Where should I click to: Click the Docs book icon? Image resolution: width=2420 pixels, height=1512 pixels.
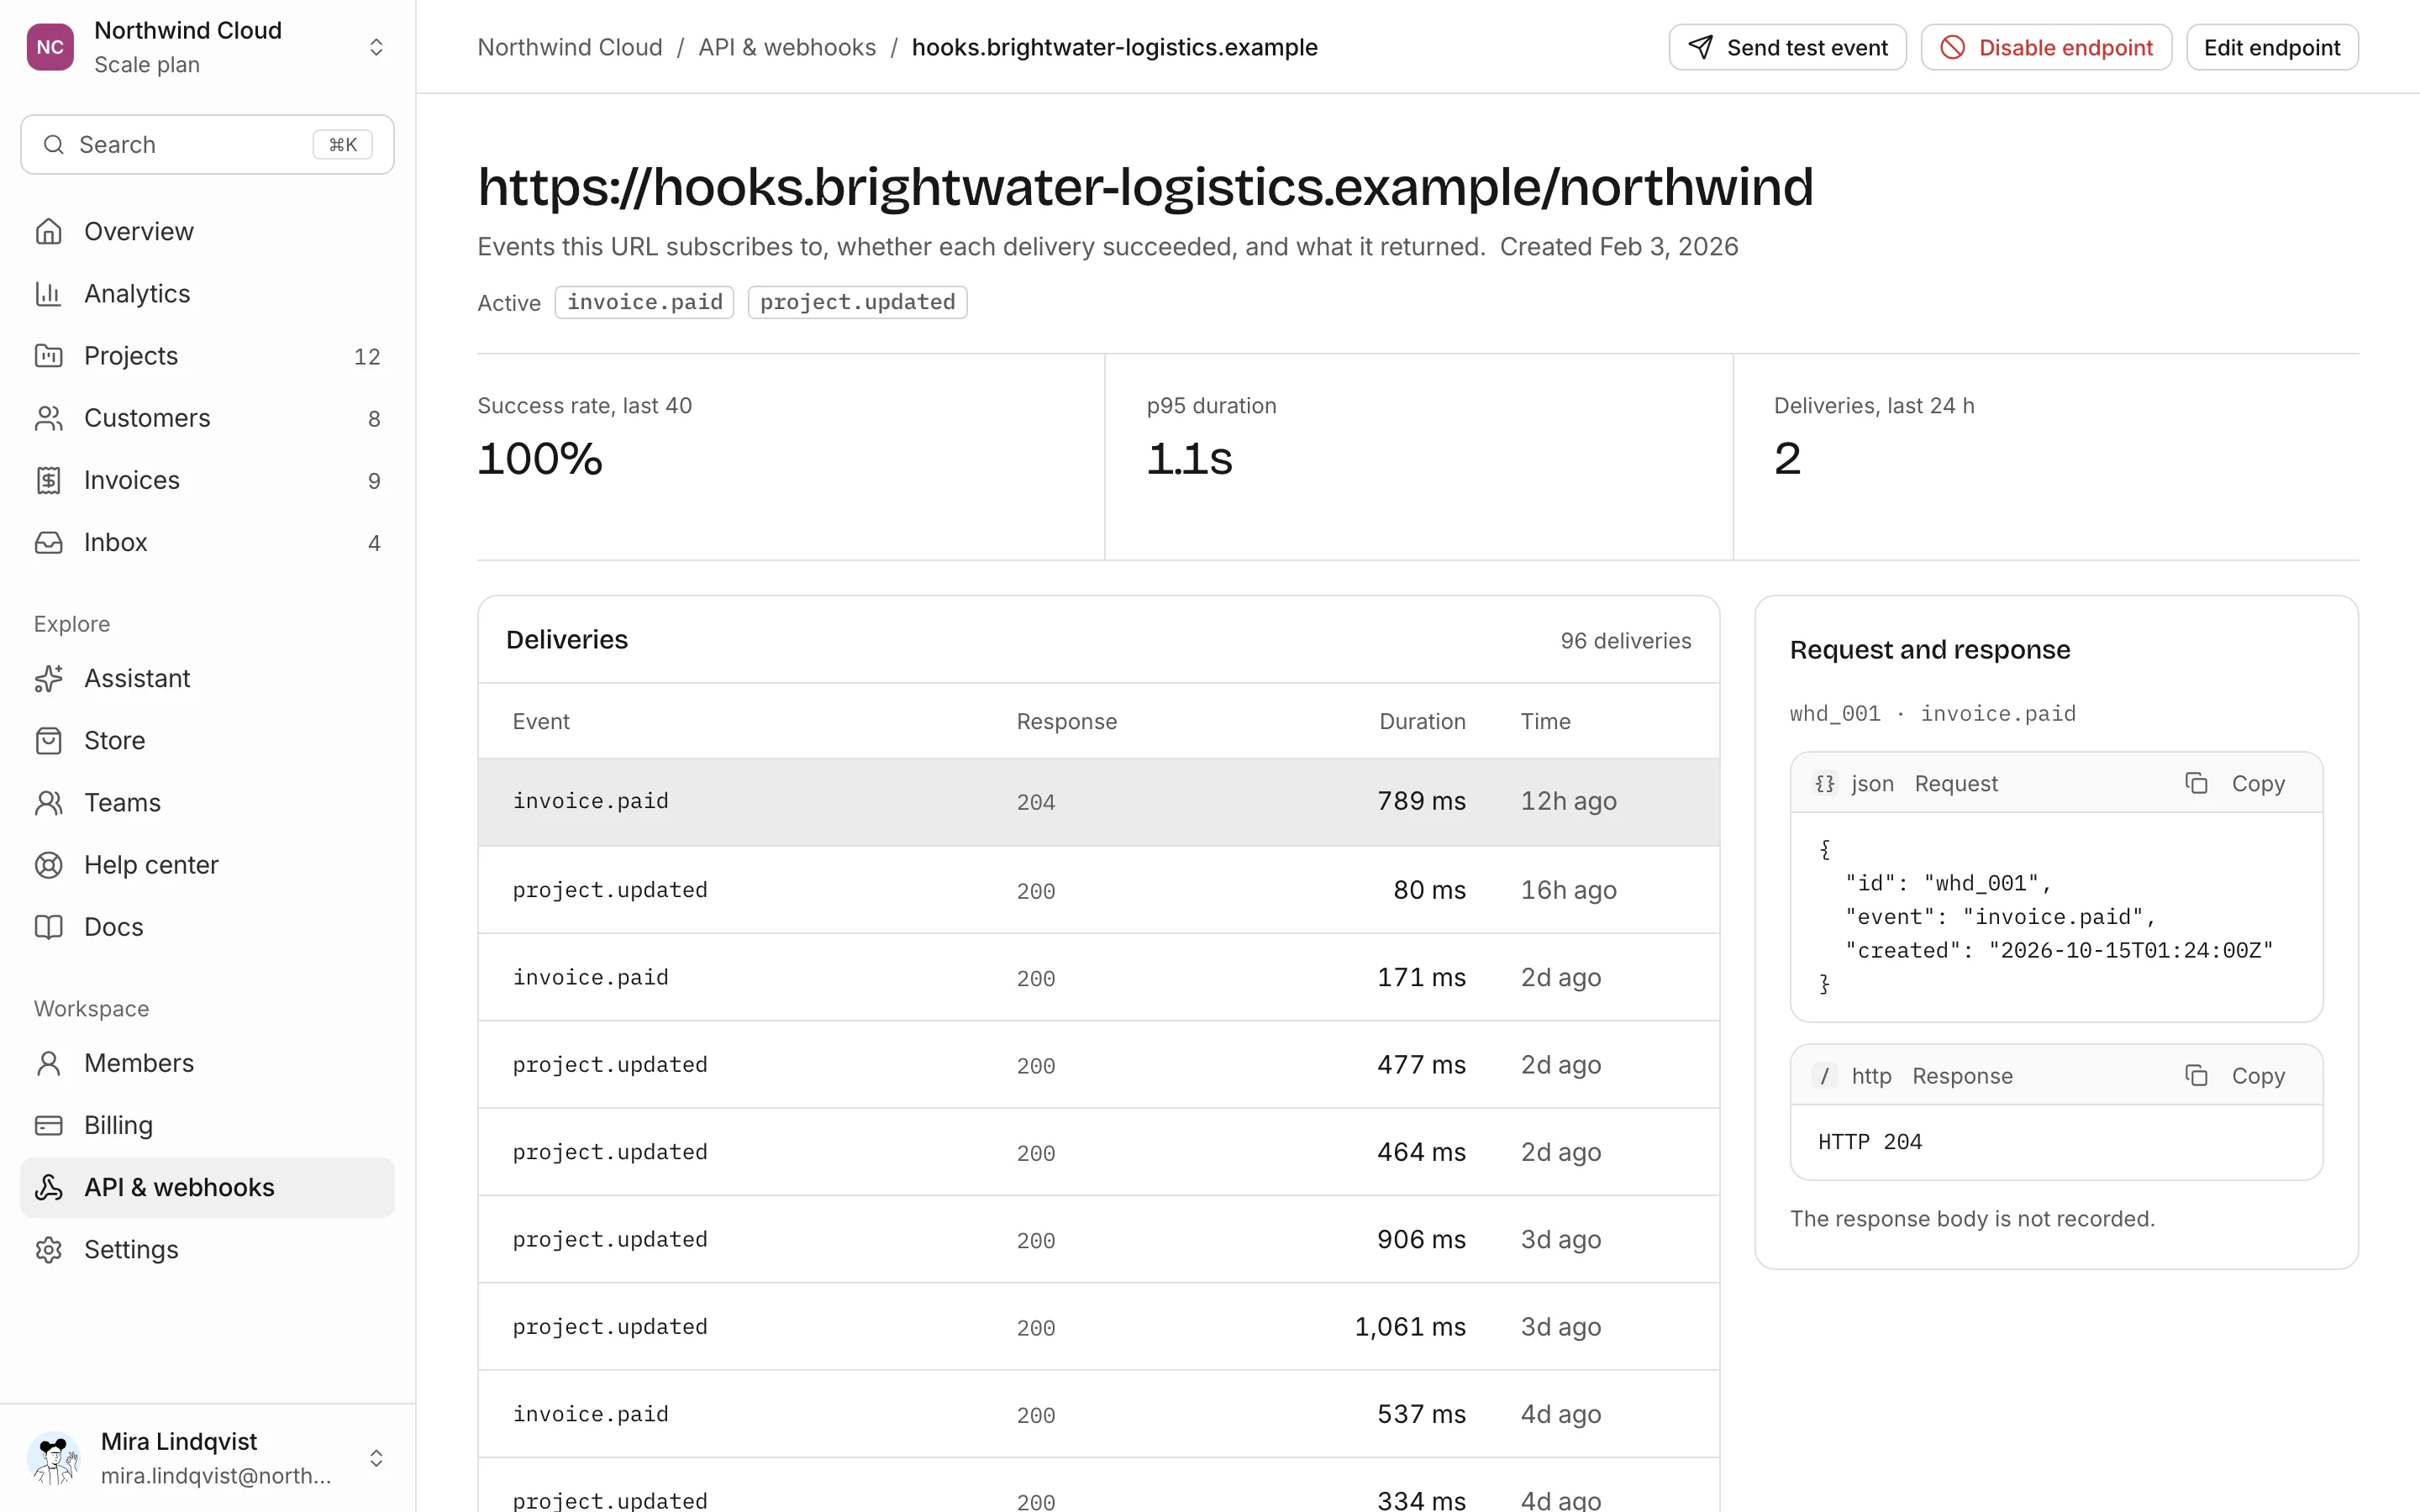pyautogui.click(x=48, y=927)
